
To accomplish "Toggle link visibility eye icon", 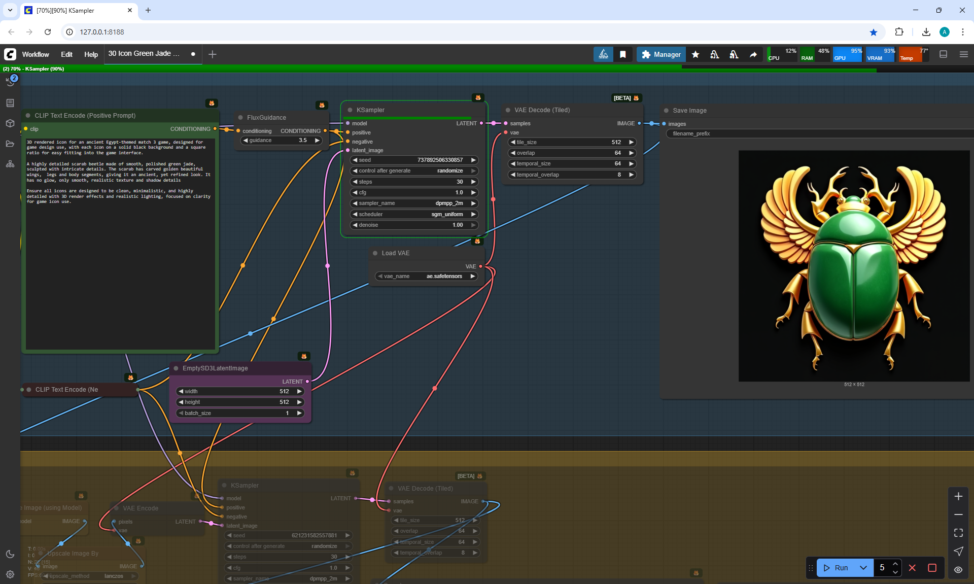I will coord(958,570).
